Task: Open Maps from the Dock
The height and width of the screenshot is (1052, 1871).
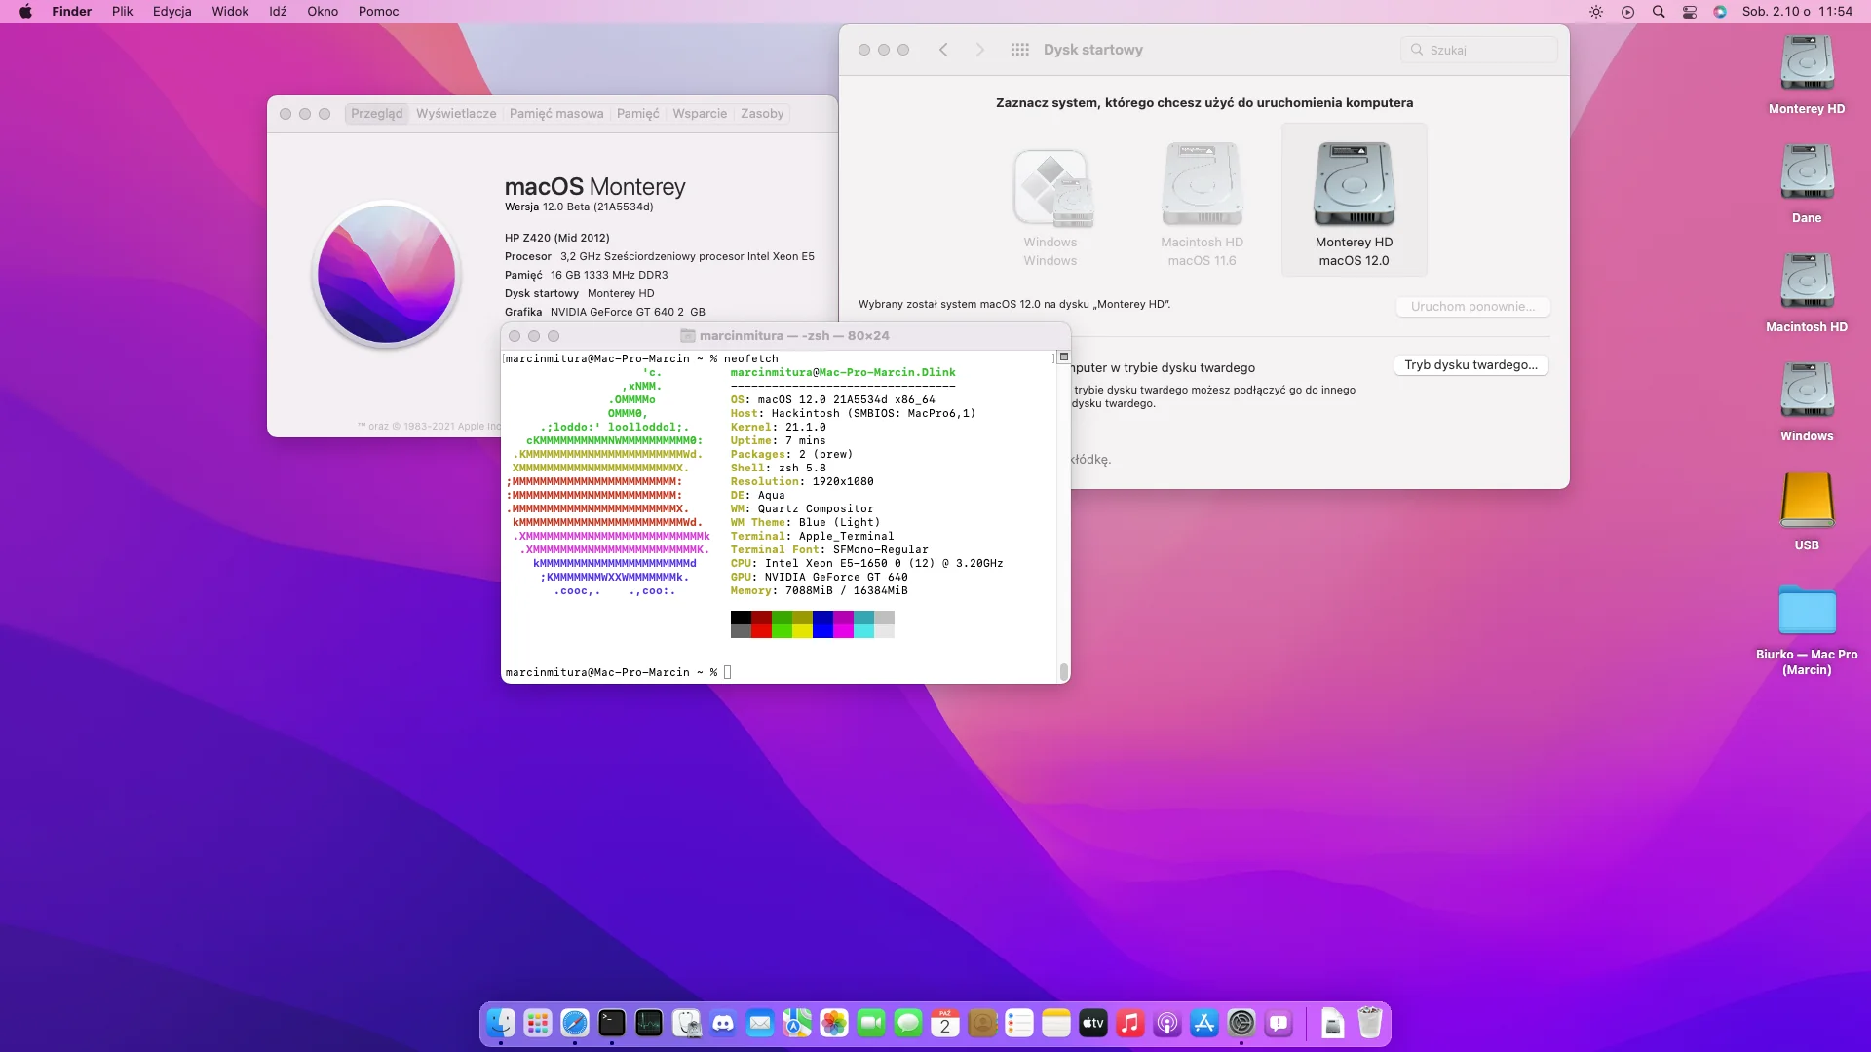Action: pyautogui.click(x=797, y=1023)
